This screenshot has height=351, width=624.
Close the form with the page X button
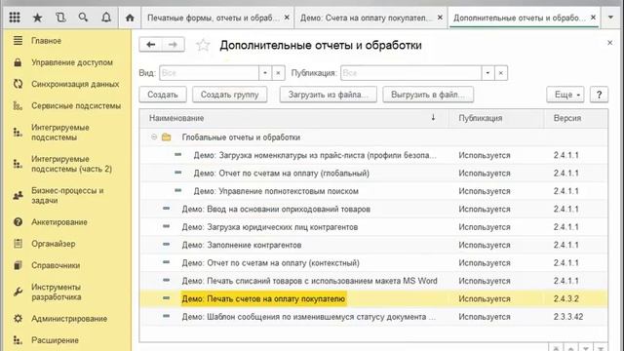coord(609,42)
